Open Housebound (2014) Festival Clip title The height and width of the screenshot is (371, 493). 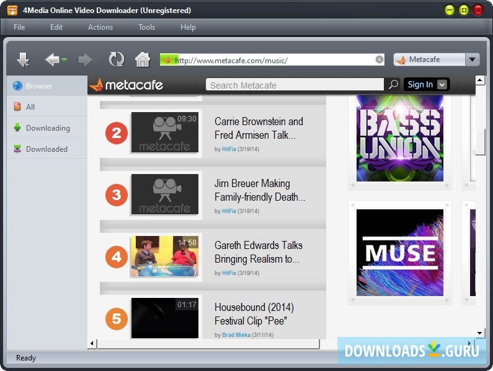pos(254,314)
